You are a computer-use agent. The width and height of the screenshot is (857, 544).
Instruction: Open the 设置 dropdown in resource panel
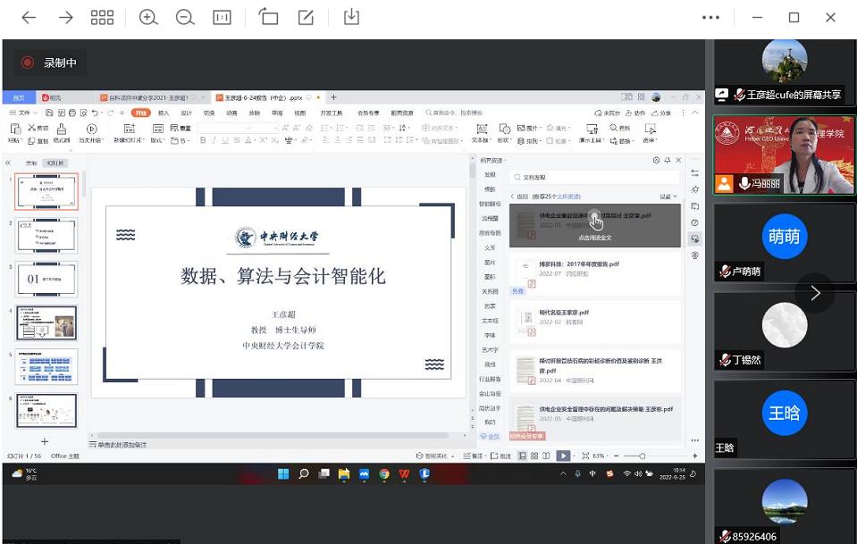click(668, 197)
